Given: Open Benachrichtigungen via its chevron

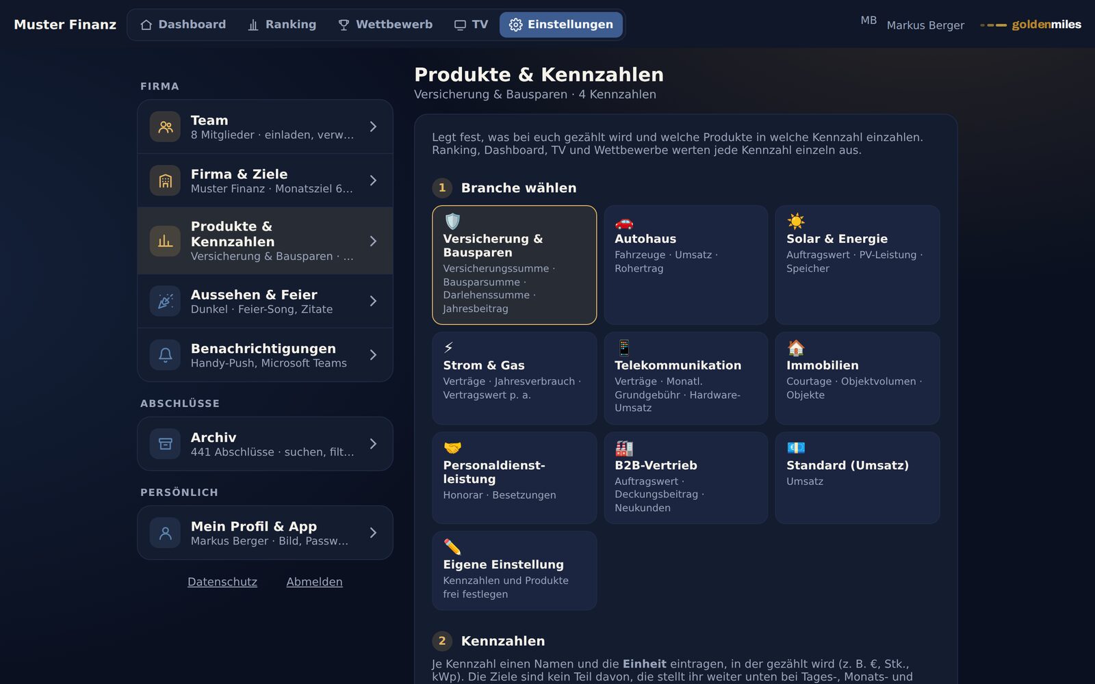Looking at the screenshot, I should pos(373,355).
